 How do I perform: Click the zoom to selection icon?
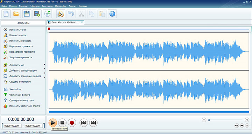[x=242, y=126]
